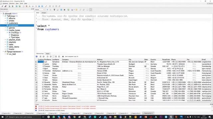Screen dimensions: 213x119
Task: Switch to the Редактор SQL 7 window tab
Action: 76,113
